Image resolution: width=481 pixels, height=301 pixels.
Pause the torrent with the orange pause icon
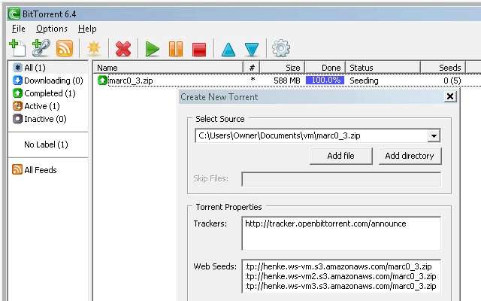pyautogui.click(x=176, y=49)
